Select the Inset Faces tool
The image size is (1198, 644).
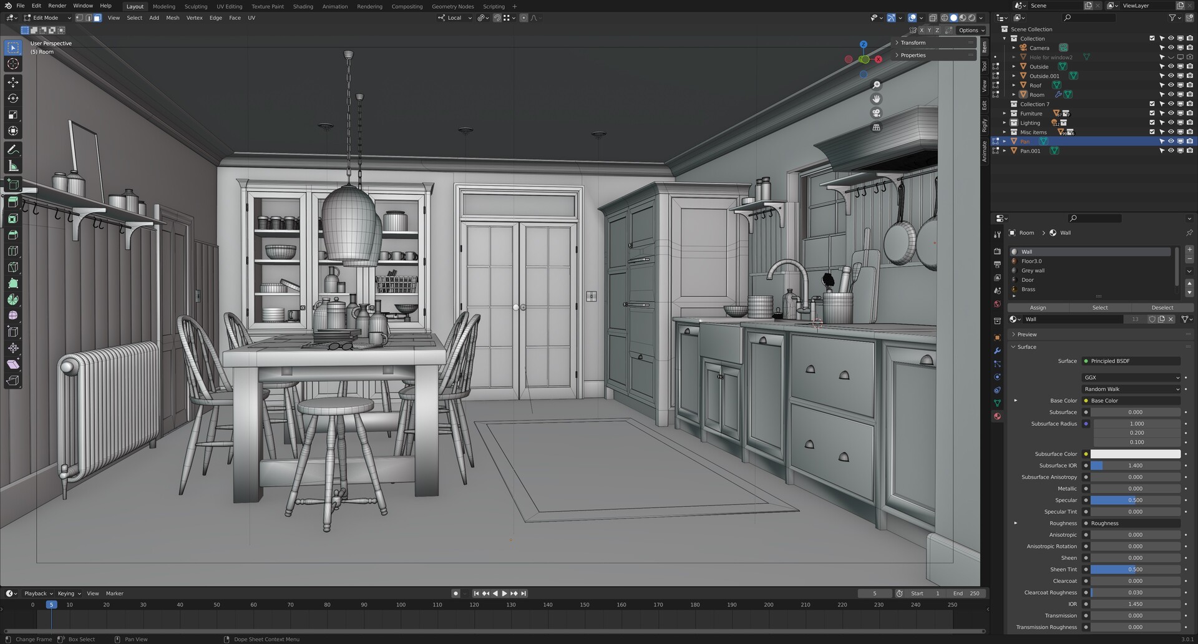pyautogui.click(x=13, y=218)
